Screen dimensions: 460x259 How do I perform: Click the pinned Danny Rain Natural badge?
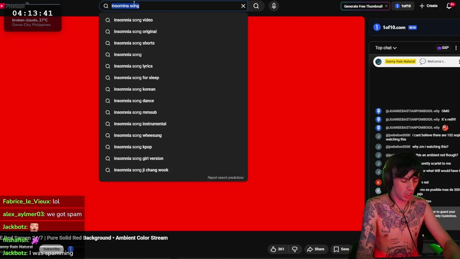click(400, 62)
